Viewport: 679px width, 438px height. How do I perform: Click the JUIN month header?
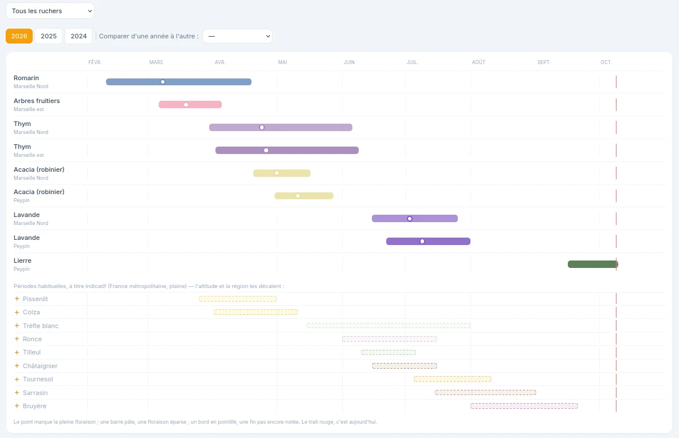349,62
